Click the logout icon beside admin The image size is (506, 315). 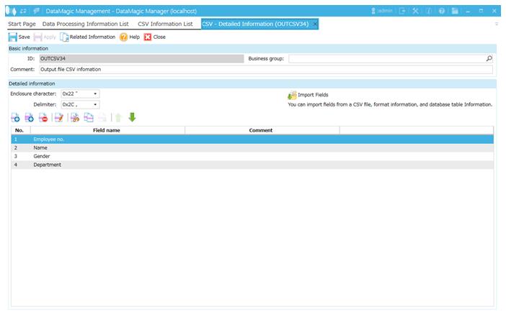pos(402,11)
